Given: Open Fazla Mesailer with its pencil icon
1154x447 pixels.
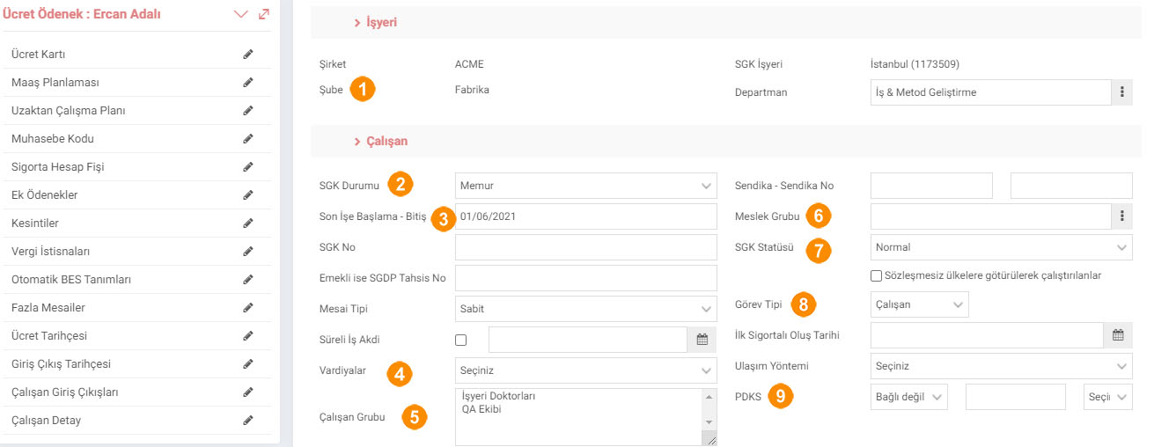Looking at the screenshot, I should tap(248, 308).
